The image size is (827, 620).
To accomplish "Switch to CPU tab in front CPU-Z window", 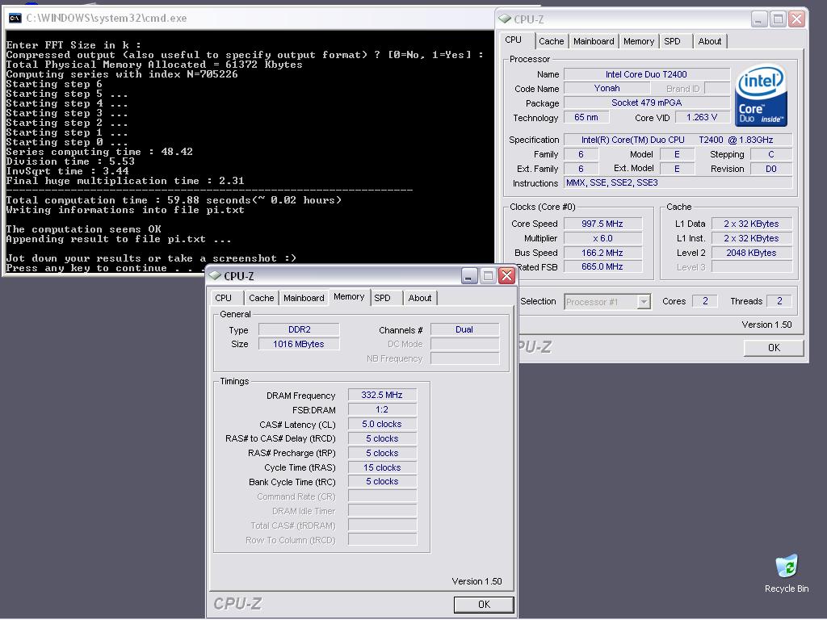I will pos(223,298).
